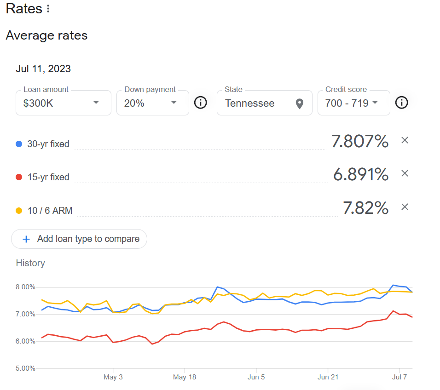Viewport: 440px width, 390px height.
Task: Click Add loan type to compare button
Action: point(79,239)
